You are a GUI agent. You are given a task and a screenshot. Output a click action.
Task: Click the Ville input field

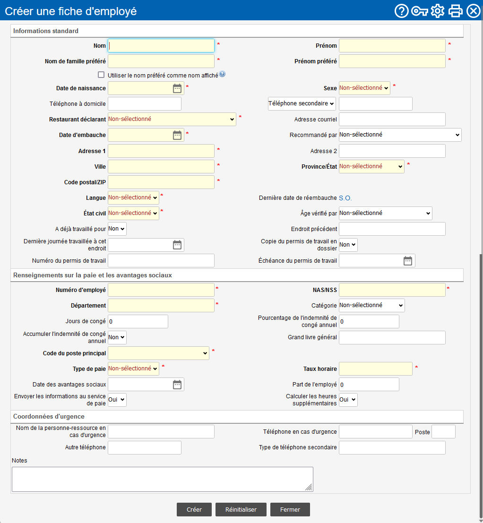point(161,166)
